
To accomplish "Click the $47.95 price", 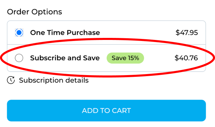I will (187, 33).
